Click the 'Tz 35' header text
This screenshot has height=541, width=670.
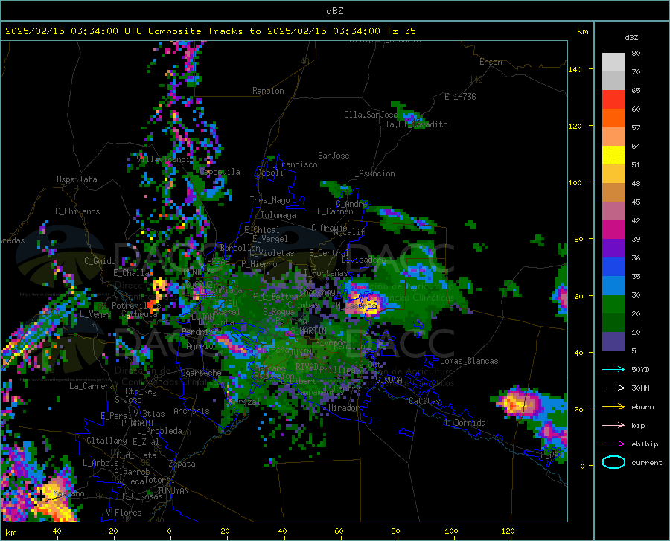[x=401, y=31]
